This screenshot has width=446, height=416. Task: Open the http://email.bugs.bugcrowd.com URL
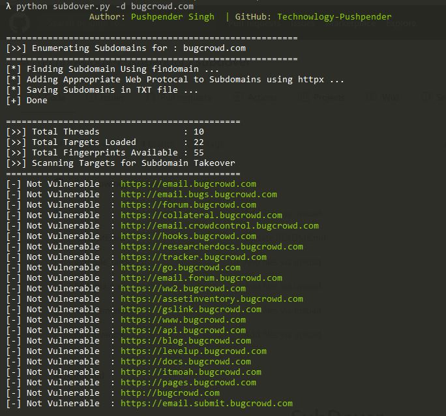pyautogui.click(x=198, y=195)
